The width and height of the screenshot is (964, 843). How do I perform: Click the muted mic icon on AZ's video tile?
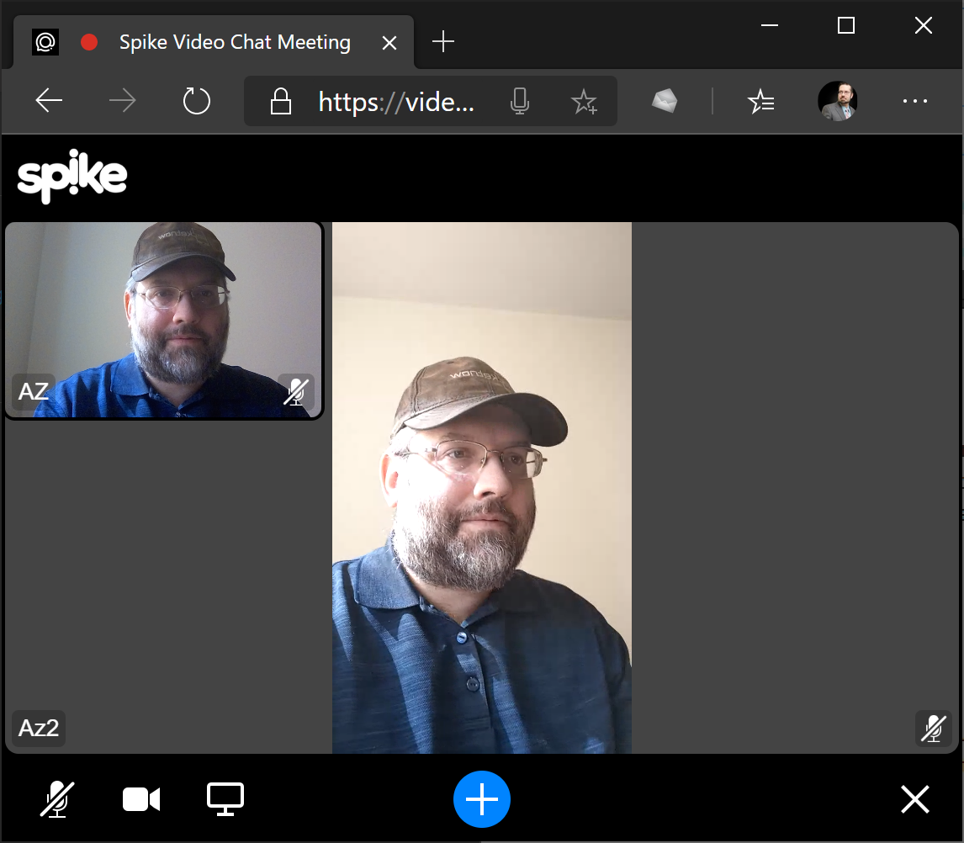(x=295, y=392)
